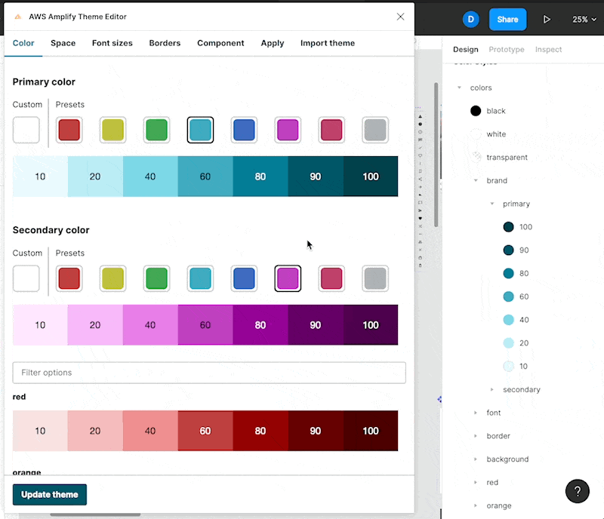604x519 pixels.
Task: Collapse the brand group
Action: click(476, 180)
